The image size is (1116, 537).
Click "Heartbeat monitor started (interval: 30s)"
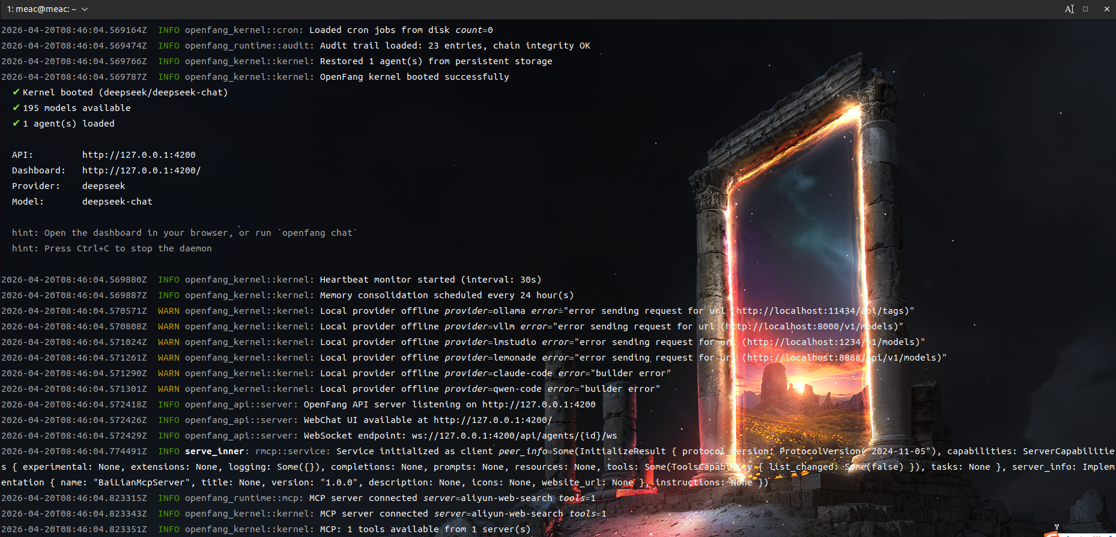click(431, 280)
